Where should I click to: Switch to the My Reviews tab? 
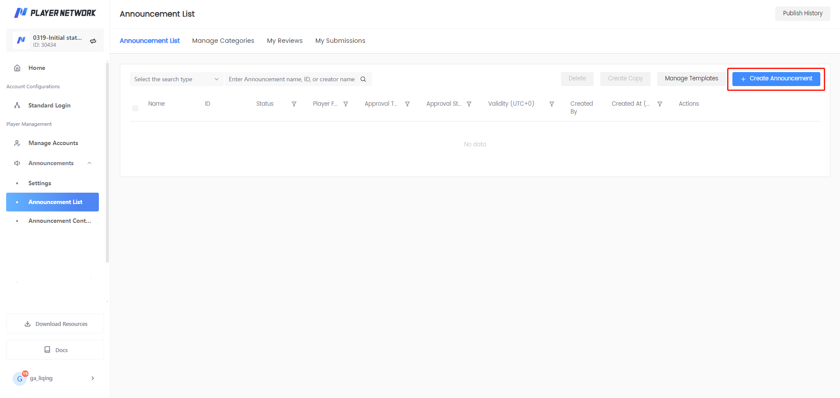[284, 41]
